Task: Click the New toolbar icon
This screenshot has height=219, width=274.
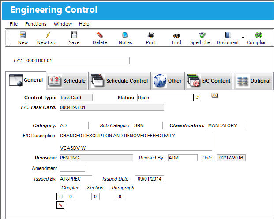Action: tap(23, 35)
